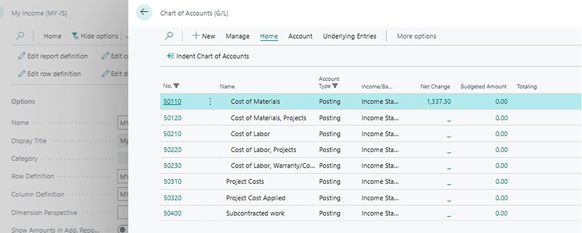Image resolution: width=582 pixels, height=233 pixels.
Task: Click the Totaling column header
Action: (527, 87)
